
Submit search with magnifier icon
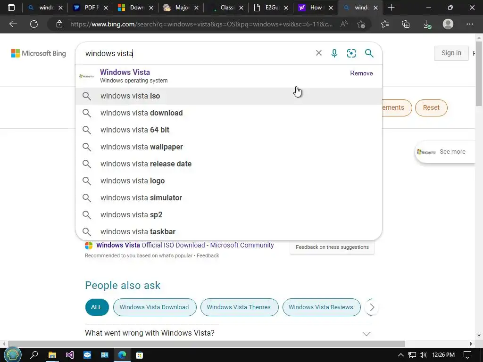(x=369, y=53)
